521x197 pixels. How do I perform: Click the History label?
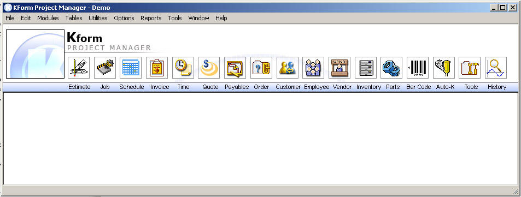pos(497,87)
